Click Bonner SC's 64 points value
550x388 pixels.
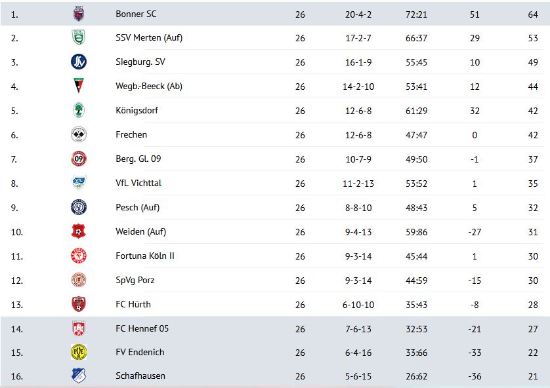tap(533, 14)
